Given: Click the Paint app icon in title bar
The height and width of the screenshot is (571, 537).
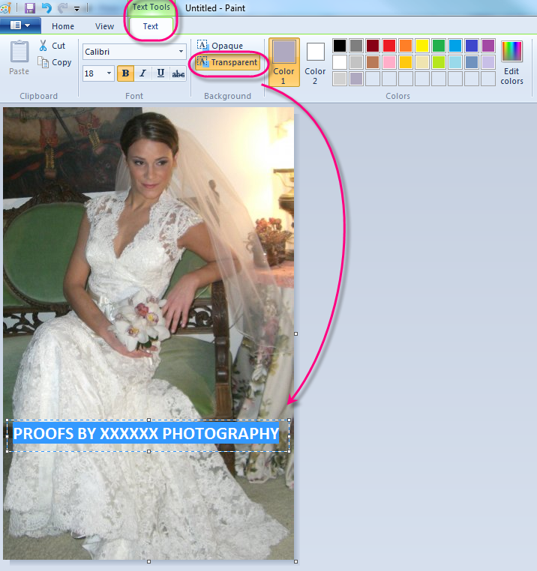Looking at the screenshot, I should pyautogui.click(x=5, y=7).
